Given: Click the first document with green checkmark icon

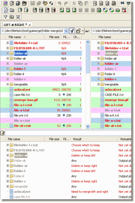Looking at the screenshot, I should (x=62, y=10).
